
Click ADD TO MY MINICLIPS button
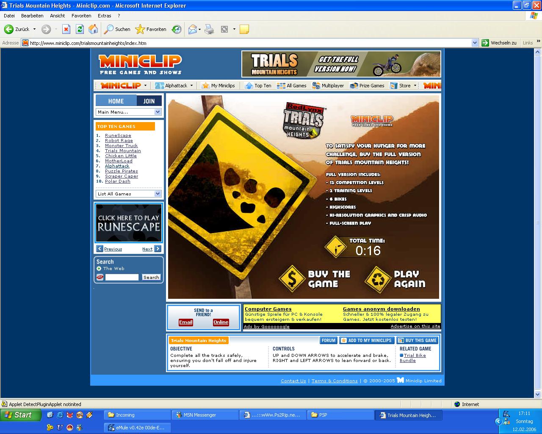pos(367,340)
